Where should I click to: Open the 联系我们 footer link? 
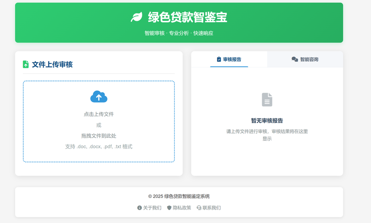[x=209, y=208]
